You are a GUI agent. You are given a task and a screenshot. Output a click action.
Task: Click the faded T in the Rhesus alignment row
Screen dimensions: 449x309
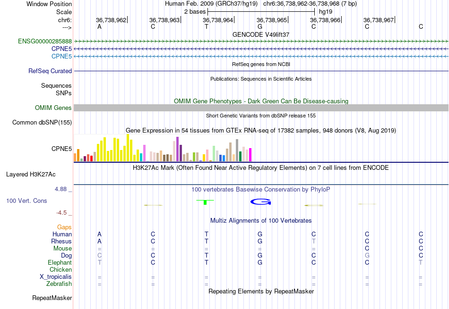point(313,241)
